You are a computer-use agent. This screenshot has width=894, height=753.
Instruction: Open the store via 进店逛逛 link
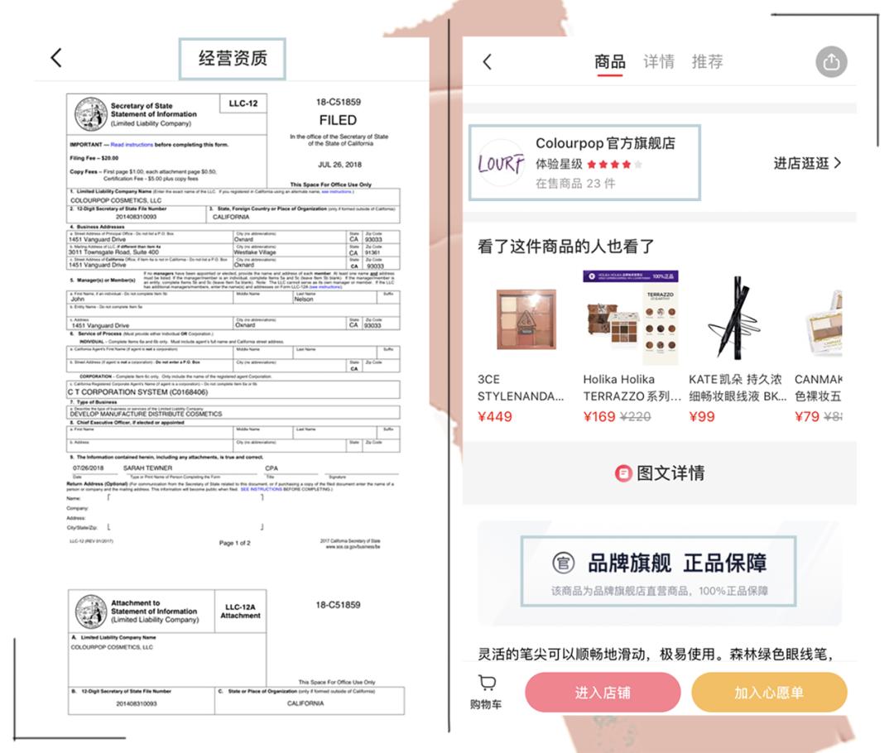[800, 164]
